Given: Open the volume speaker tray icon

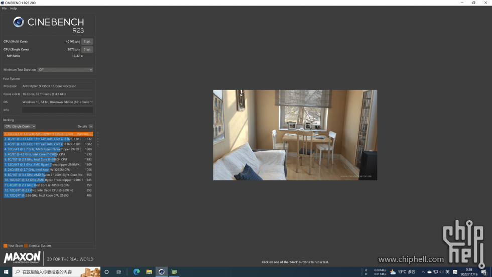Looking at the screenshot, I should point(441,272).
